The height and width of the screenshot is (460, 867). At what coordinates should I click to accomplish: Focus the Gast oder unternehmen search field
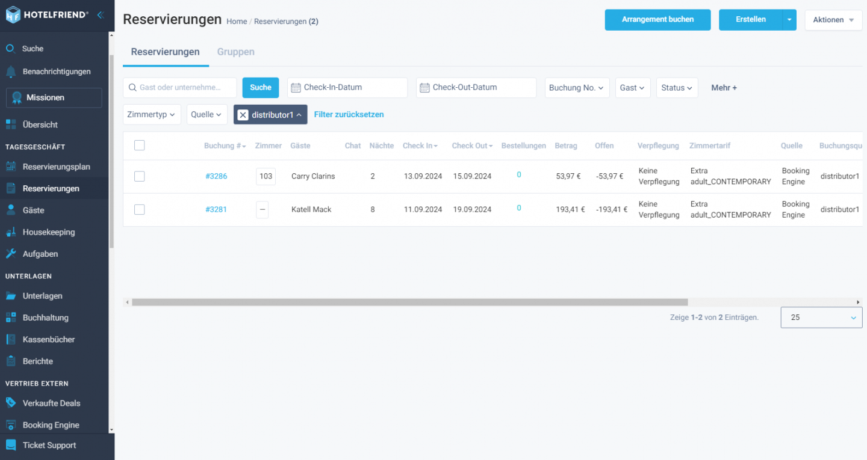[x=180, y=88]
